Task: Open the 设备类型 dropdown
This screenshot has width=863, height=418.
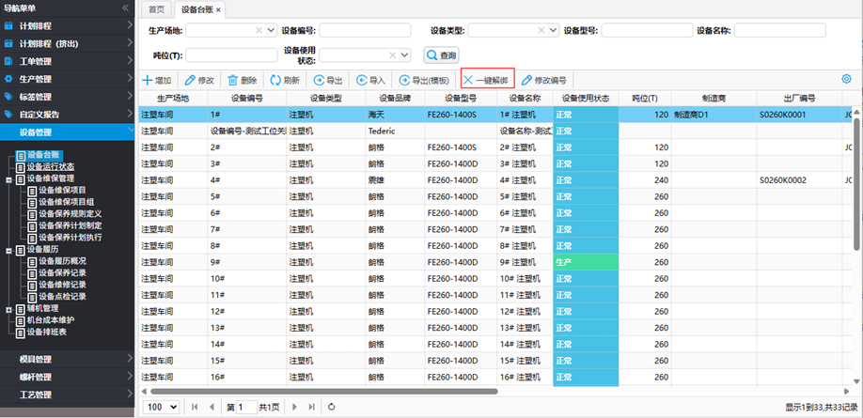Action: click(554, 30)
